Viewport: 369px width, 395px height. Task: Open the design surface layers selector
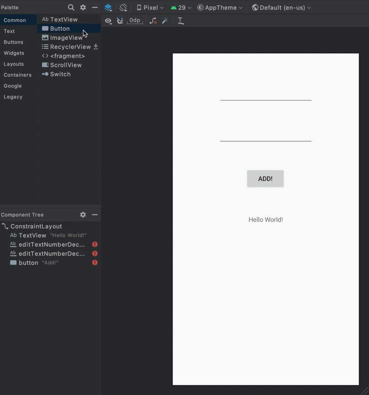pos(108,8)
